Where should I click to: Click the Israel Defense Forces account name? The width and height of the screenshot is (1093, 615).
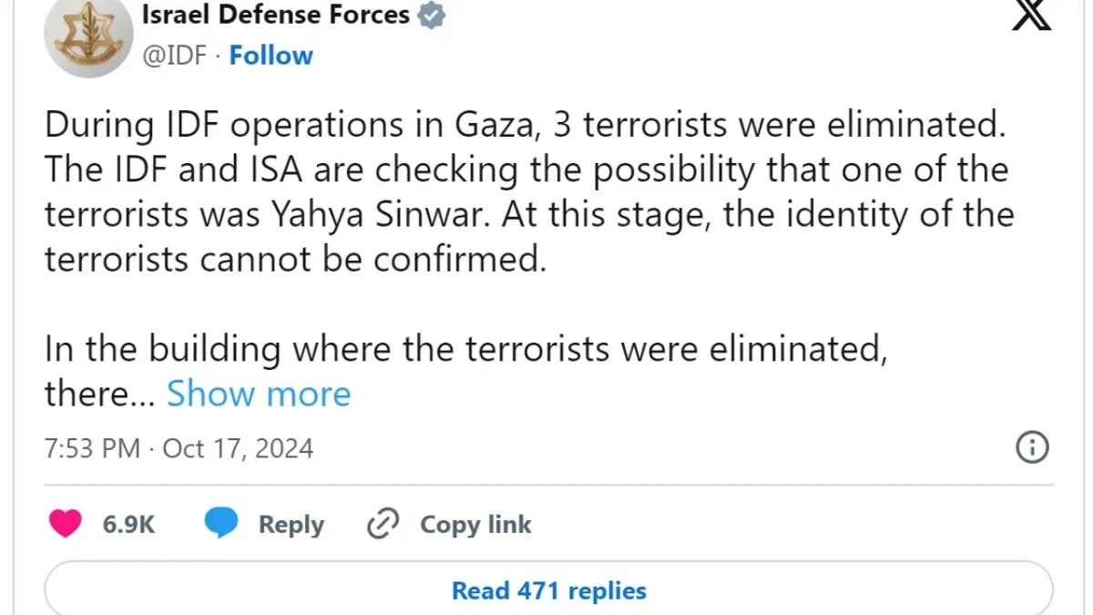pyautogui.click(x=276, y=14)
